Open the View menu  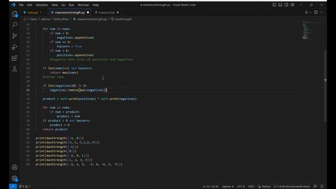(55, 5)
